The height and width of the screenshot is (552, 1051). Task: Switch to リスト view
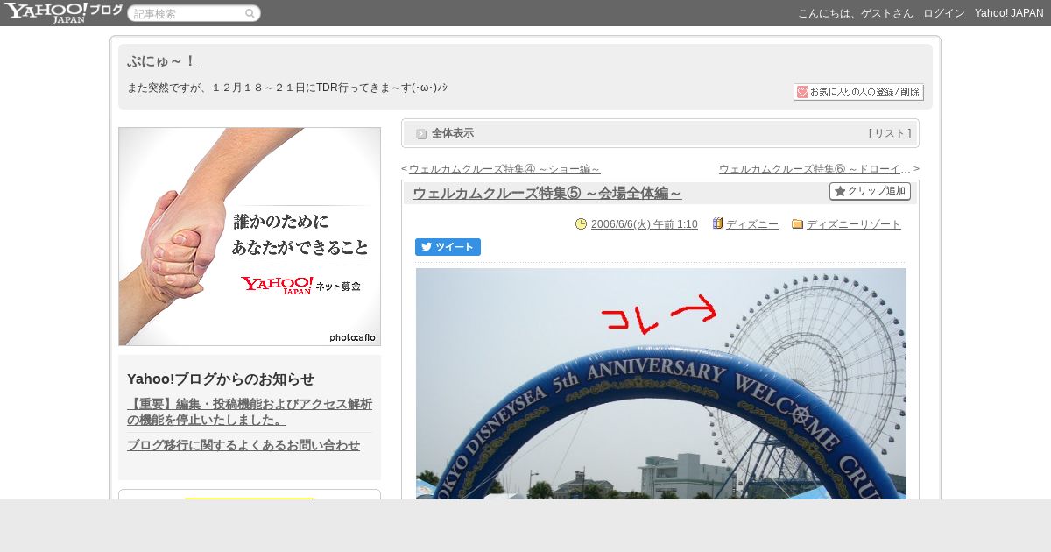(890, 133)
